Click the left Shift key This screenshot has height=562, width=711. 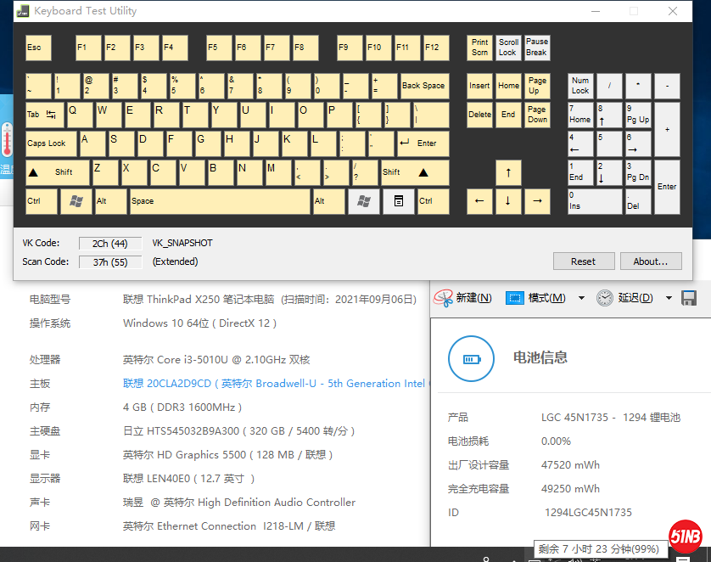tap(58, 172)
